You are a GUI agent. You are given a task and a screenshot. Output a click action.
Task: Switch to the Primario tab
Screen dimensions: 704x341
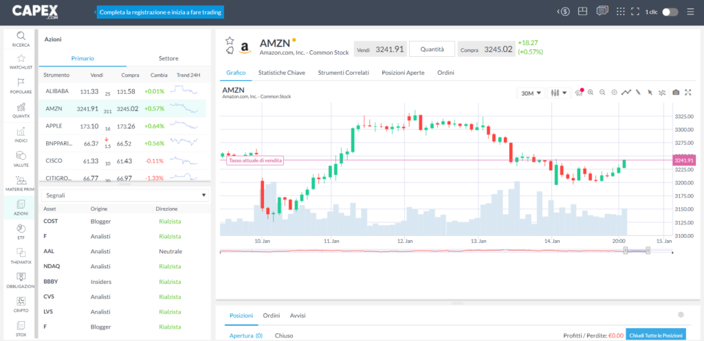click(x=82, y=58)
